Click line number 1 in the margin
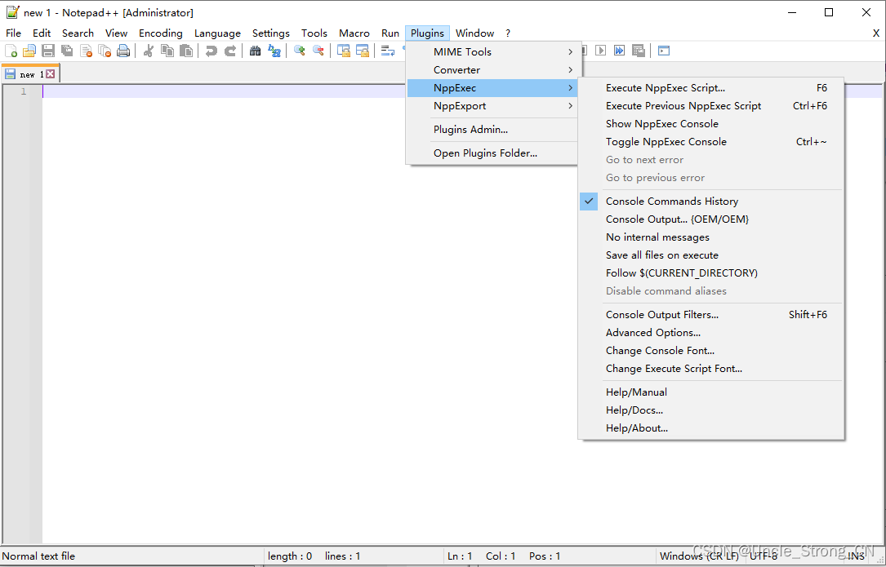 [x=23, y=91]
